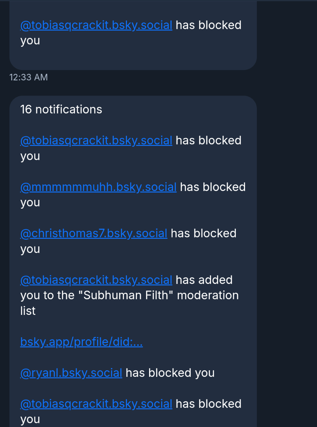Click the "16 notifications" heading text
The height and width of the screenshot is (427, 317).
tap(61, 110)
